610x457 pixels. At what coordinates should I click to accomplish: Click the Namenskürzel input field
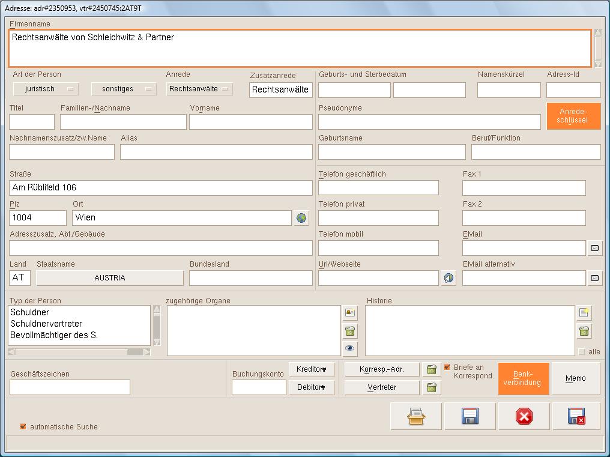(509, 90)
